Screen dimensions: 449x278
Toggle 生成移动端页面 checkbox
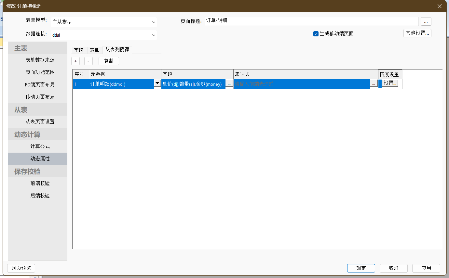pyautogui.click(x=316, y=33)
